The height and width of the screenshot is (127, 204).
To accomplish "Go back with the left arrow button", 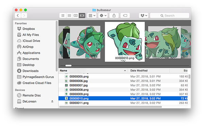I will point(18,16).
